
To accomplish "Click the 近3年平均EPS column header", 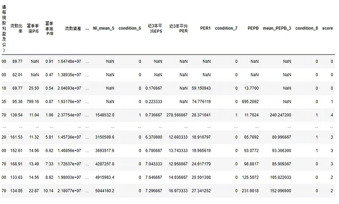I will click(155, 28).
